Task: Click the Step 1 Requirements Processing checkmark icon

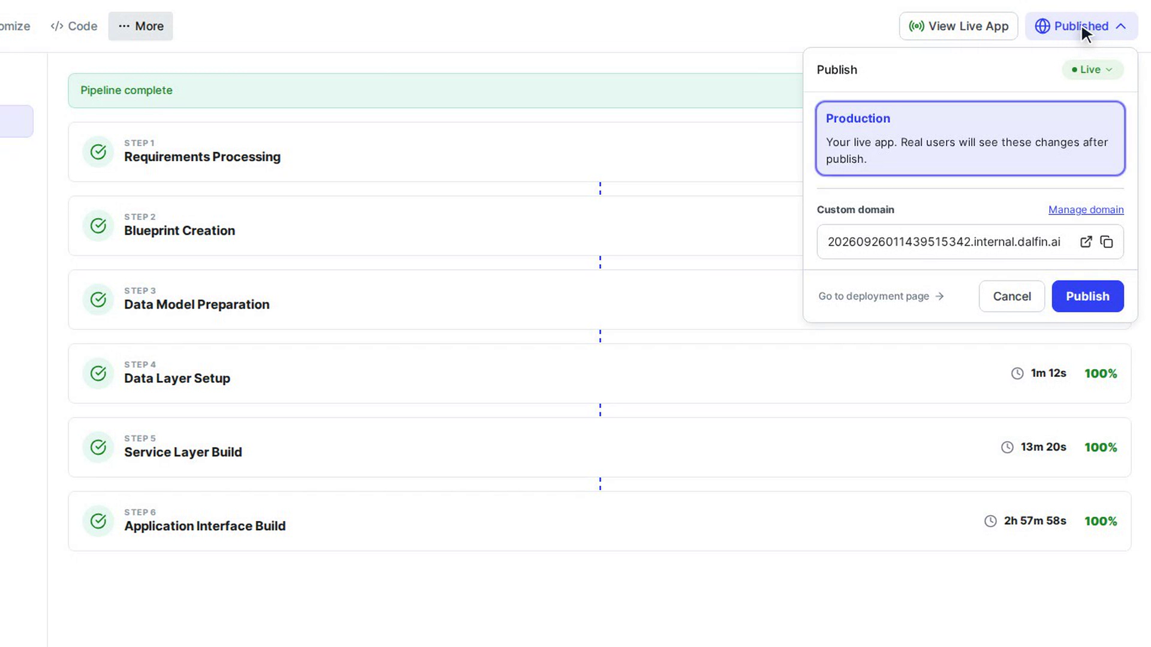Action: [98, 152]
